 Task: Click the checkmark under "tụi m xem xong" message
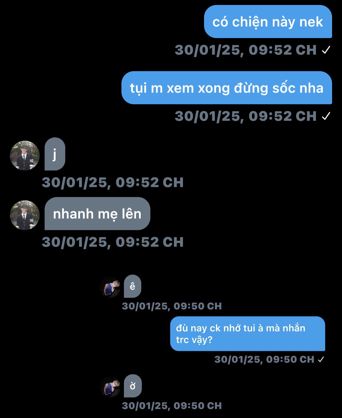point(326,116)
